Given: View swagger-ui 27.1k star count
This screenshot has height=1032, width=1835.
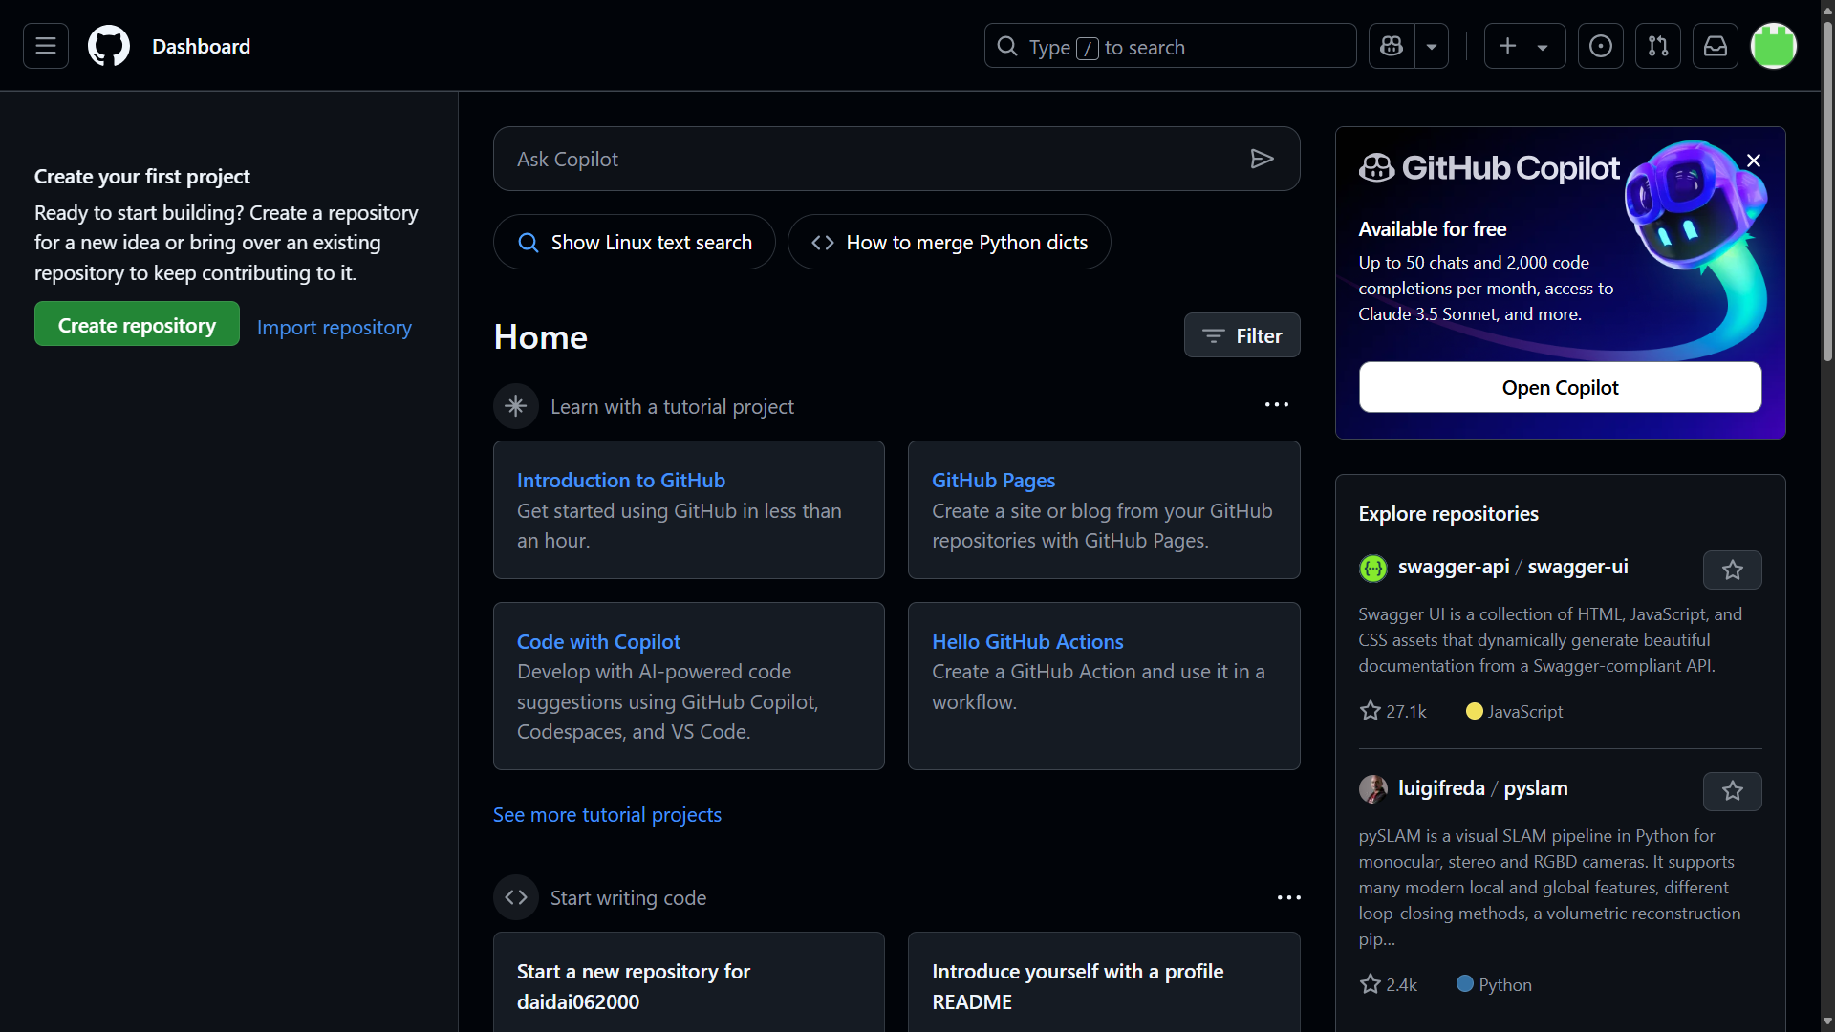Looking at the screenshot, I should click(1393, 711).
